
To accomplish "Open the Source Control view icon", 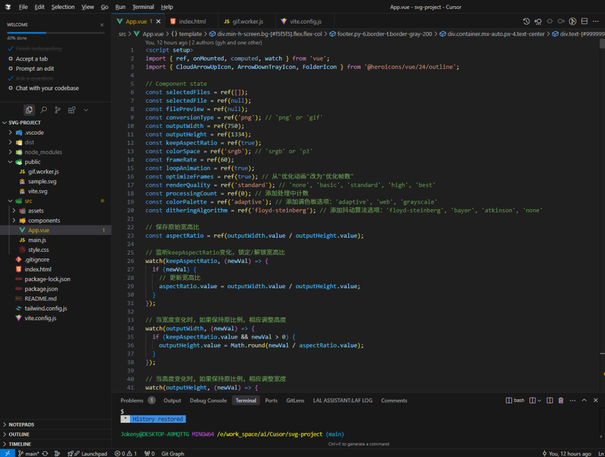I will coord(57,110).
